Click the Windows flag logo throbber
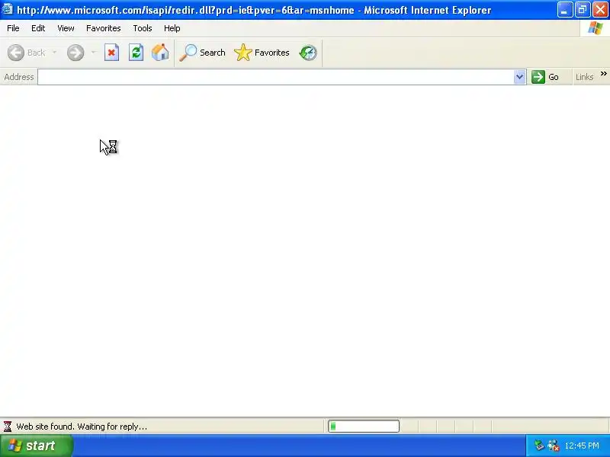 pos(596,28)
